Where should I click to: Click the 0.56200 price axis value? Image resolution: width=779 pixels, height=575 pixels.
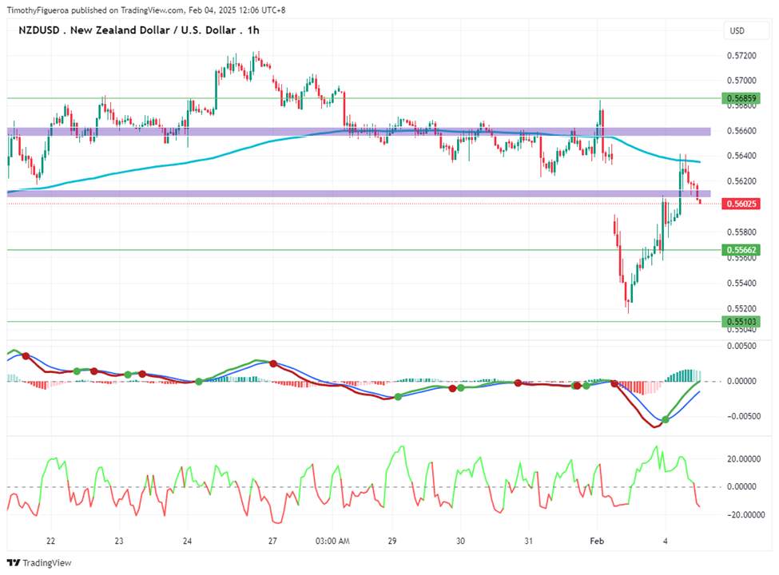coord(741,181)
